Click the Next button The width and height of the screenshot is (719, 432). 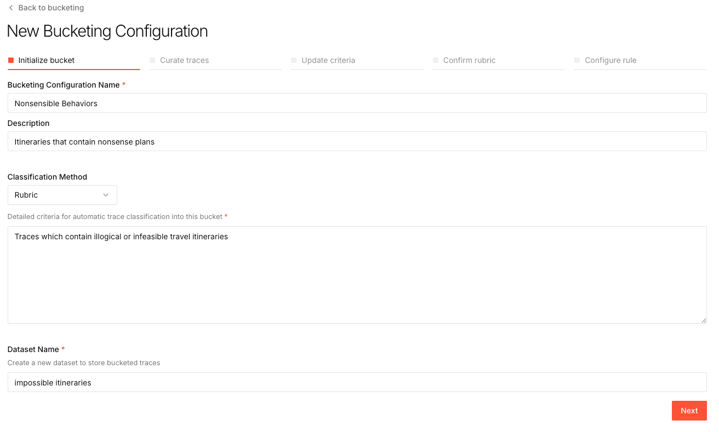point(689,410)
